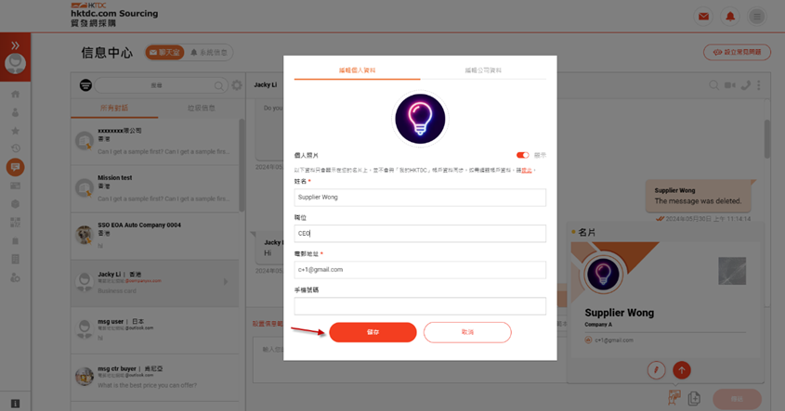Open the cube products sidebar icon

(15, 204)
